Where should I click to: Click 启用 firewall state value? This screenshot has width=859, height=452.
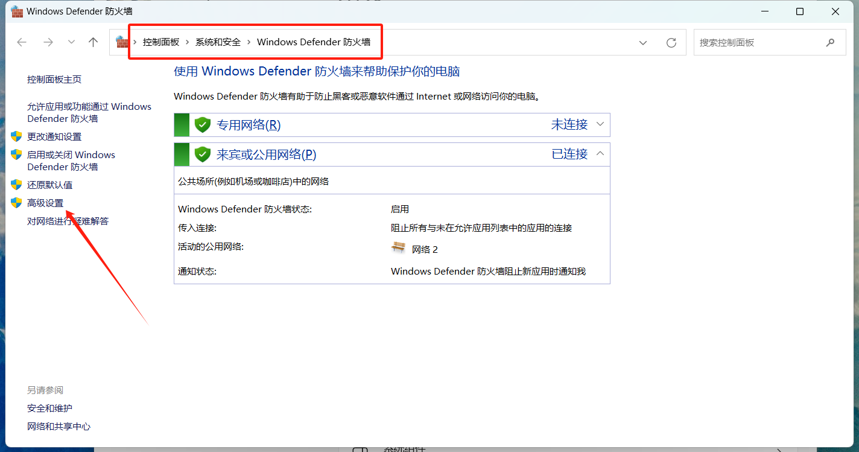(400, 209)
